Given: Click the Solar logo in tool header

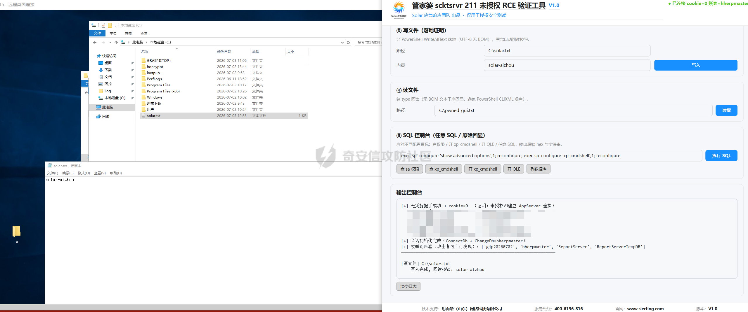Looking at the screenshot, I should [399, 10].
